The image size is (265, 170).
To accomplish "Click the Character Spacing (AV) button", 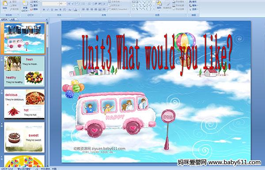I will [64, 10].
